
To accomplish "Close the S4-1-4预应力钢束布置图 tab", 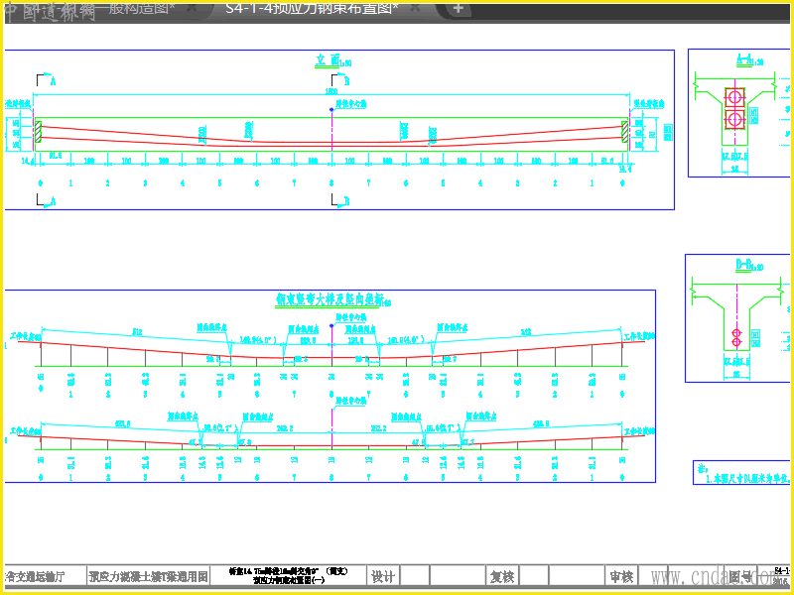I will (x=415, y=8).
